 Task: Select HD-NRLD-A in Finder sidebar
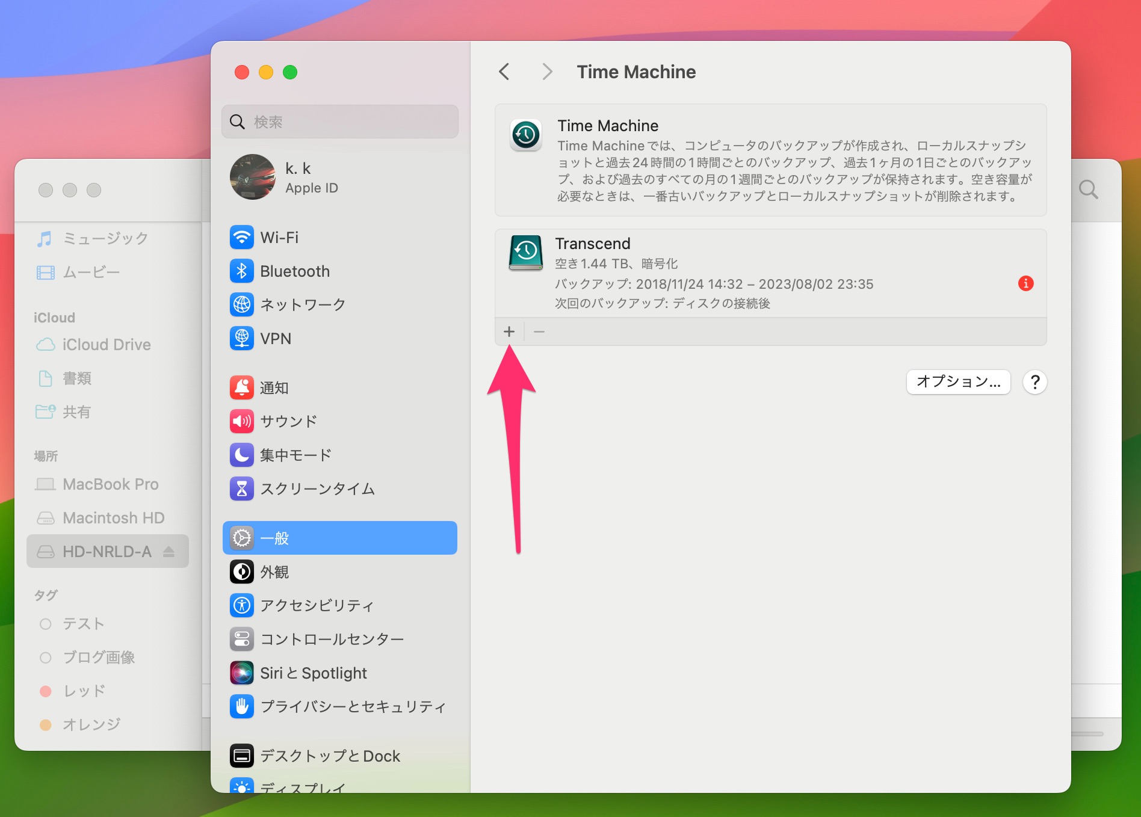pos(107,552)
